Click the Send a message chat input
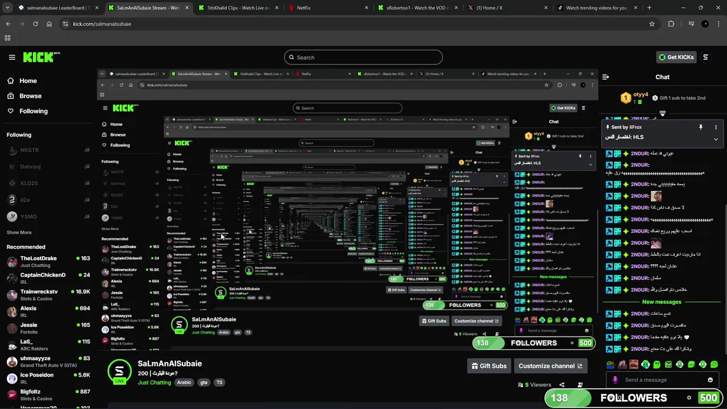Image resolution: width=727 pixels, height=409 pixels. pos(662,380)
